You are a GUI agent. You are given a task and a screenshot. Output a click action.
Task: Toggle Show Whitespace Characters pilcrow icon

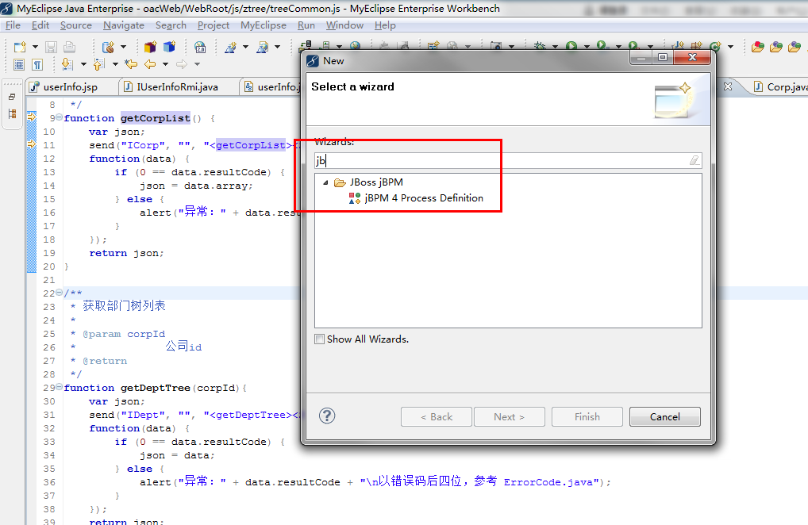[37, 65]
